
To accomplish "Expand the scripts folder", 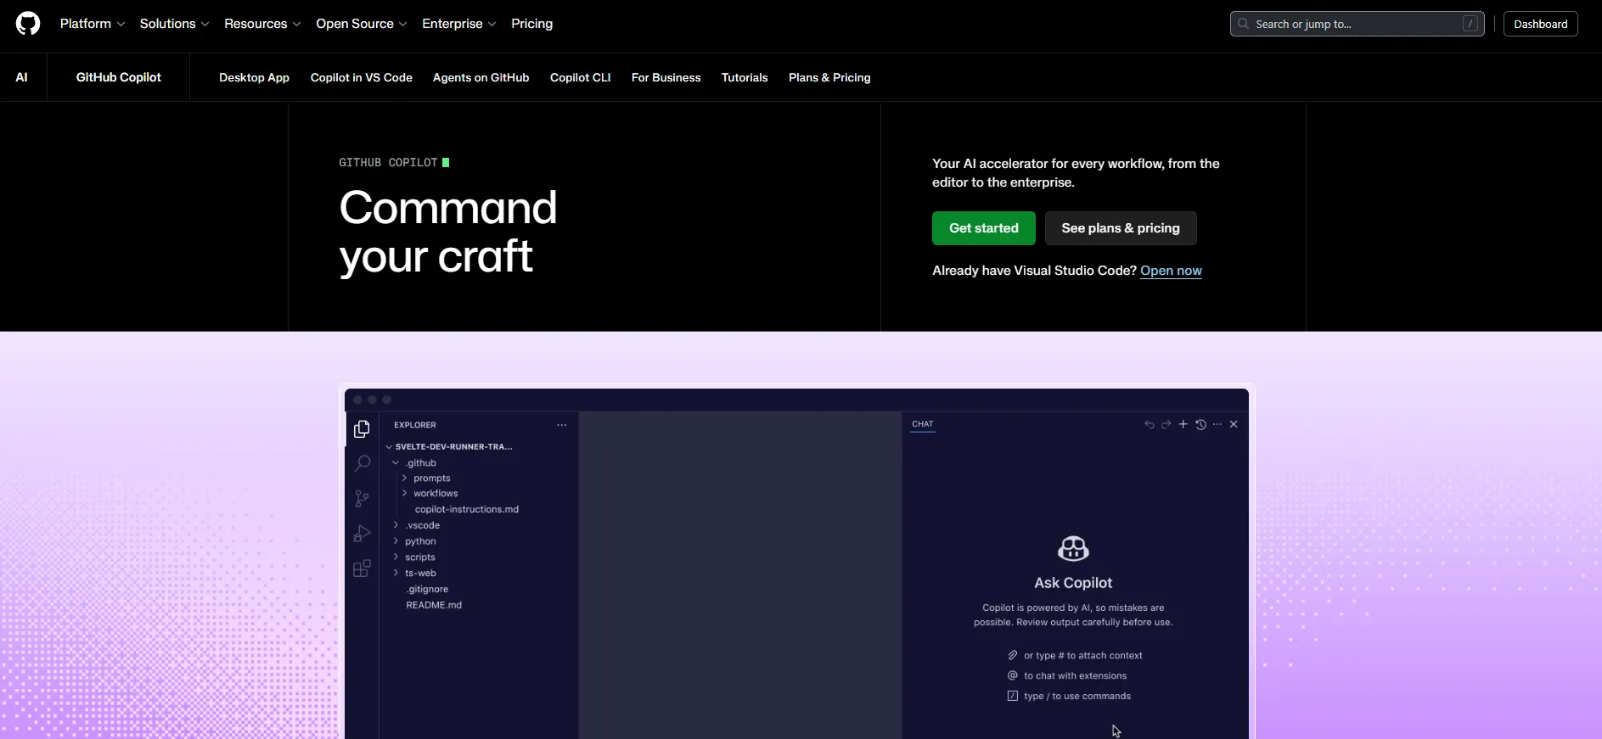I will pyautogui.click(x=414, y=557).
